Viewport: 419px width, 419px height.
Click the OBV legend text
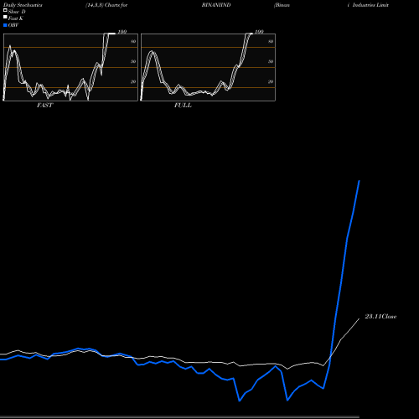(13, 25)
